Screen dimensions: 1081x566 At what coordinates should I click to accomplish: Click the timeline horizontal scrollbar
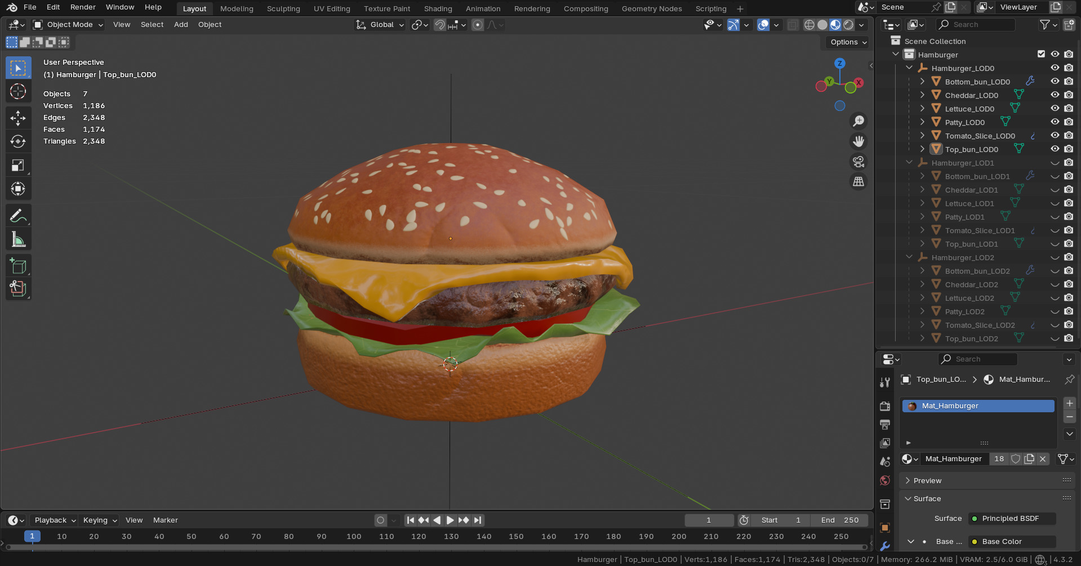437,547
